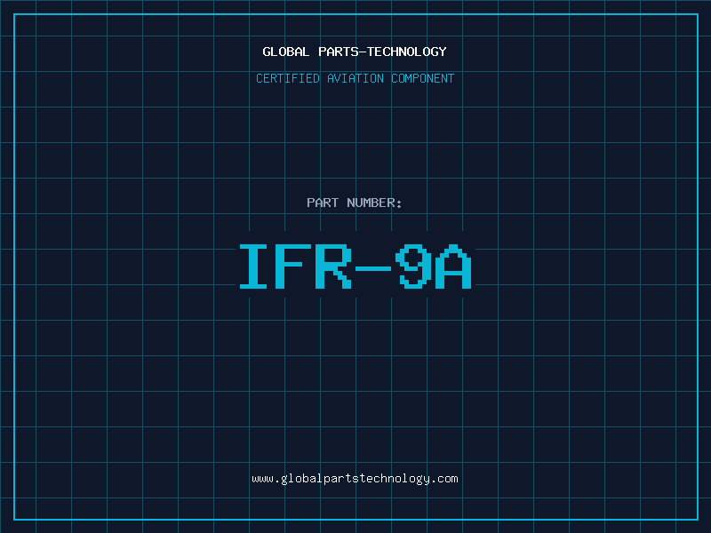Click the CERTIFIED AVIATION COMPONENT subtitle
Image resolution: width=711 pixels, height=533 pixels.
click(x=355, y=78)
